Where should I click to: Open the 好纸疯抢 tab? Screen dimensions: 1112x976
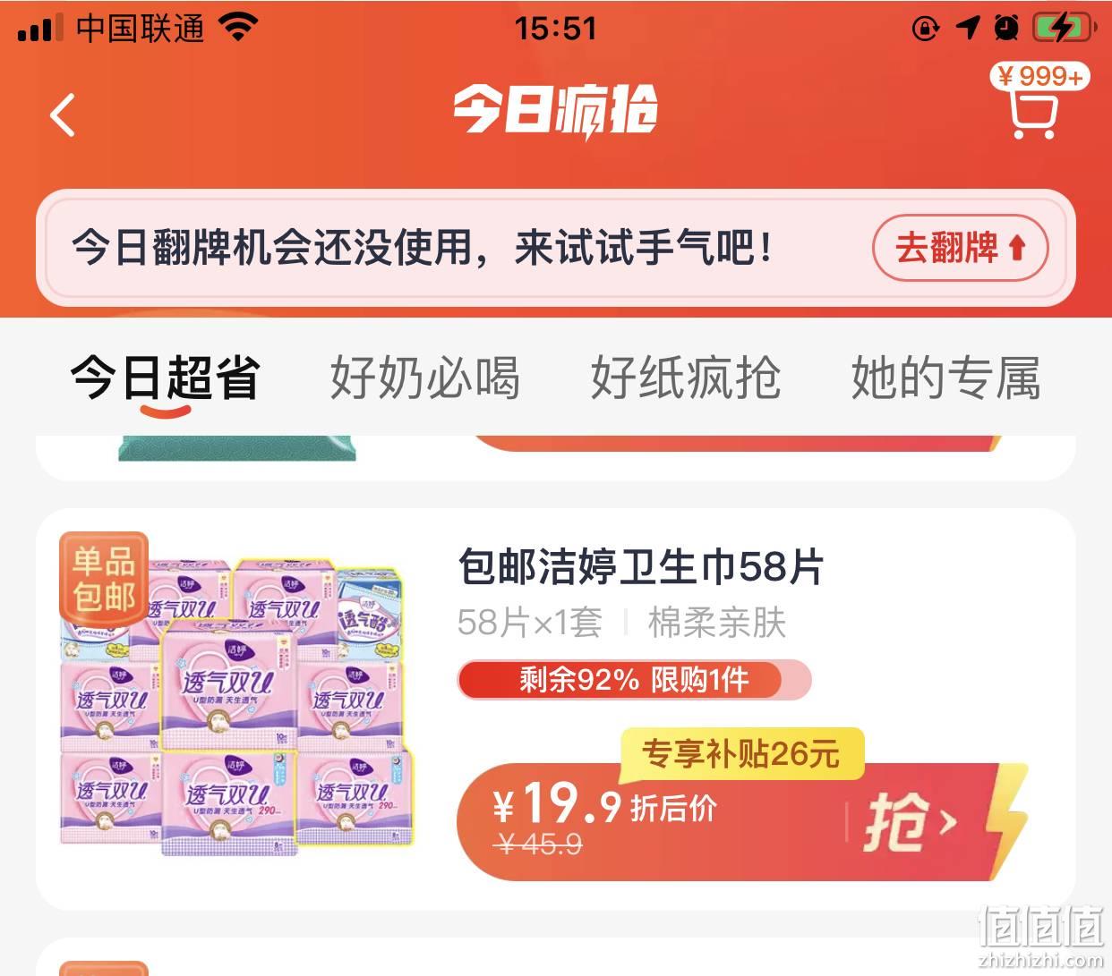[x=686, y=377]
